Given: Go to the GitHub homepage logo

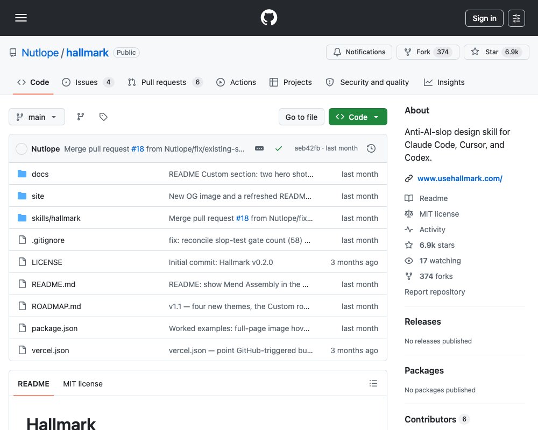Looking at the screenshot, I should click(x=268, y=18).
